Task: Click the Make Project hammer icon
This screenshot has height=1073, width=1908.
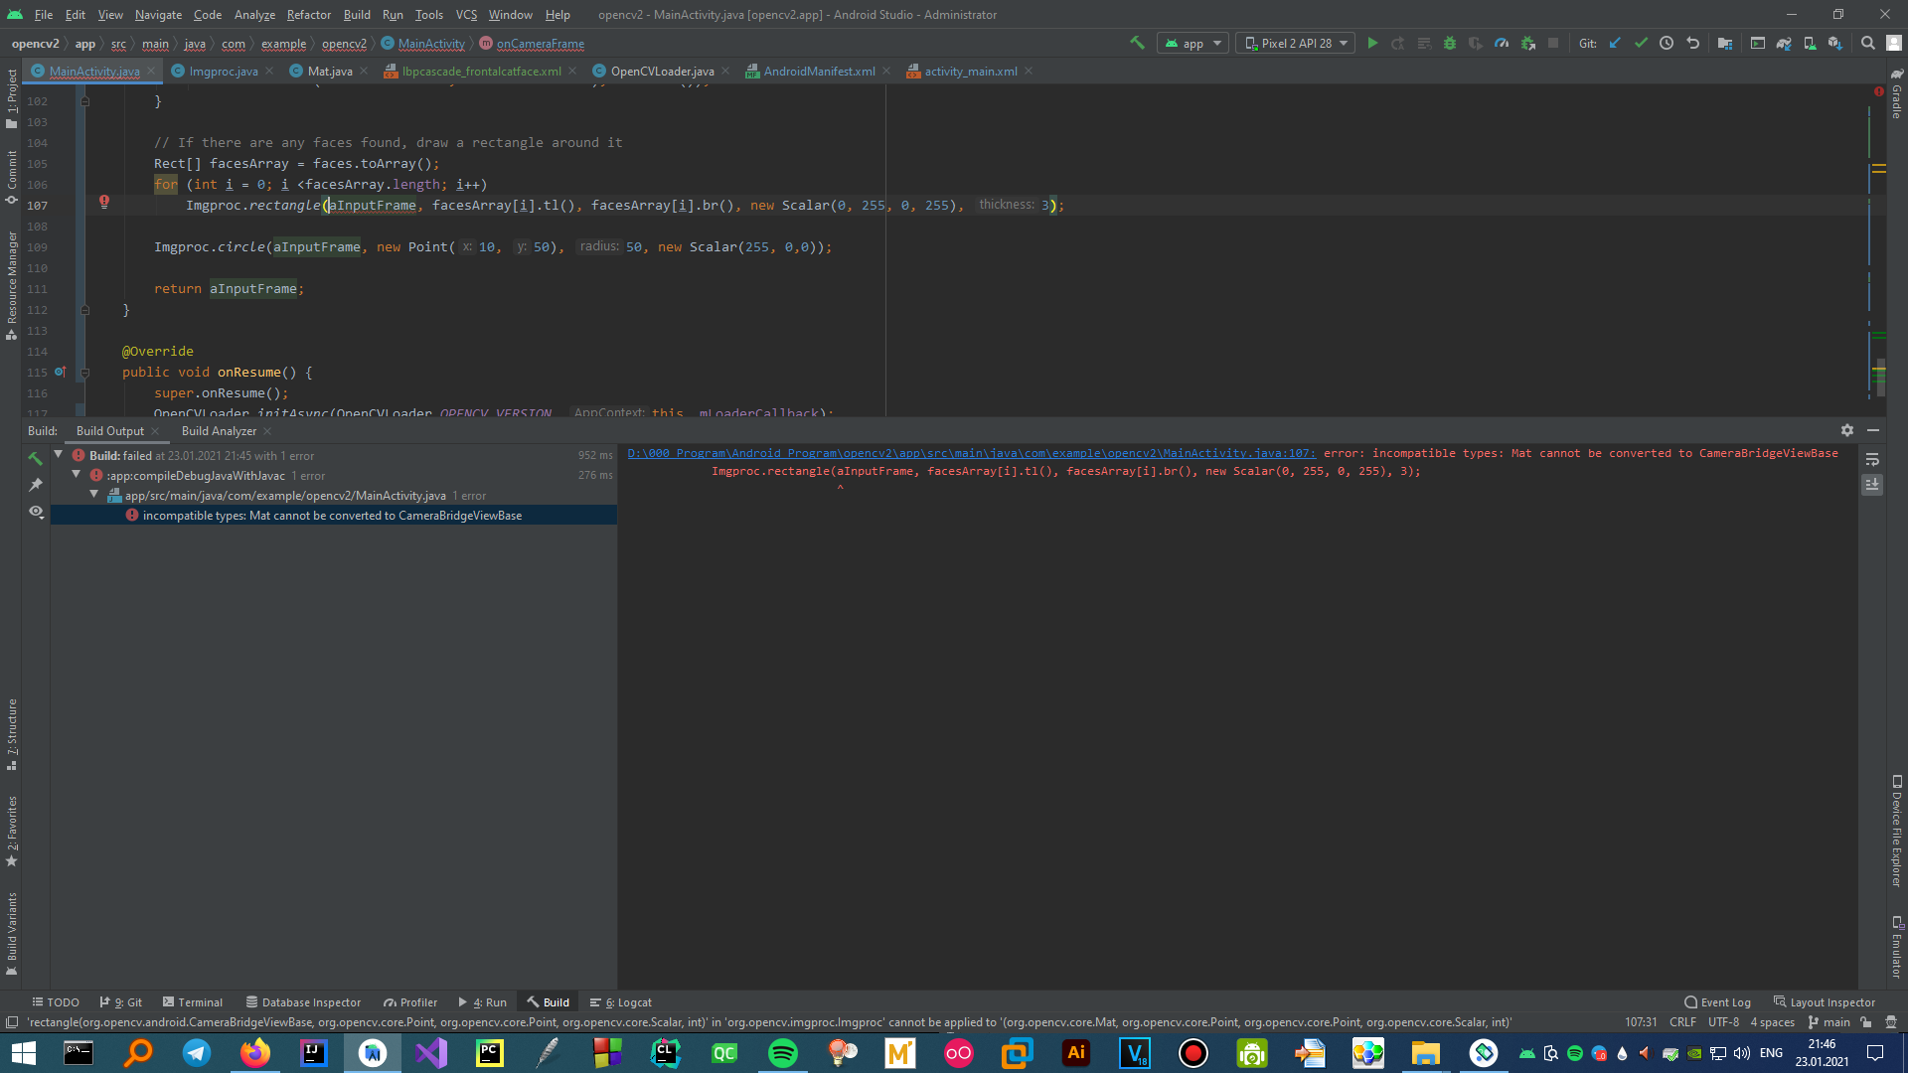Action: (1137, 43)
